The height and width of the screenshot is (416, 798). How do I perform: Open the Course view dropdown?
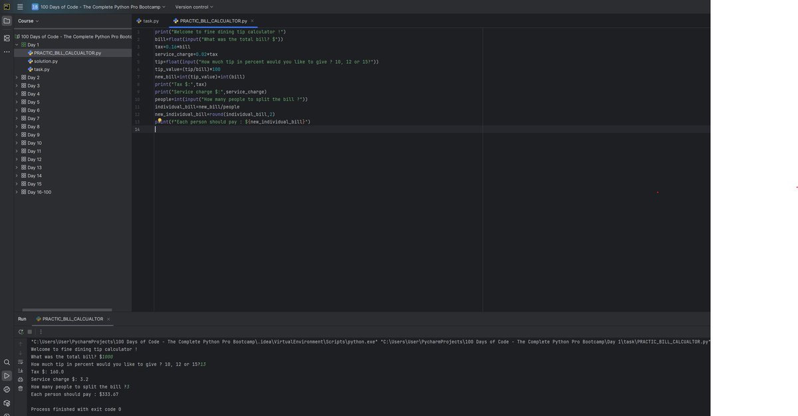pos(28,21)
